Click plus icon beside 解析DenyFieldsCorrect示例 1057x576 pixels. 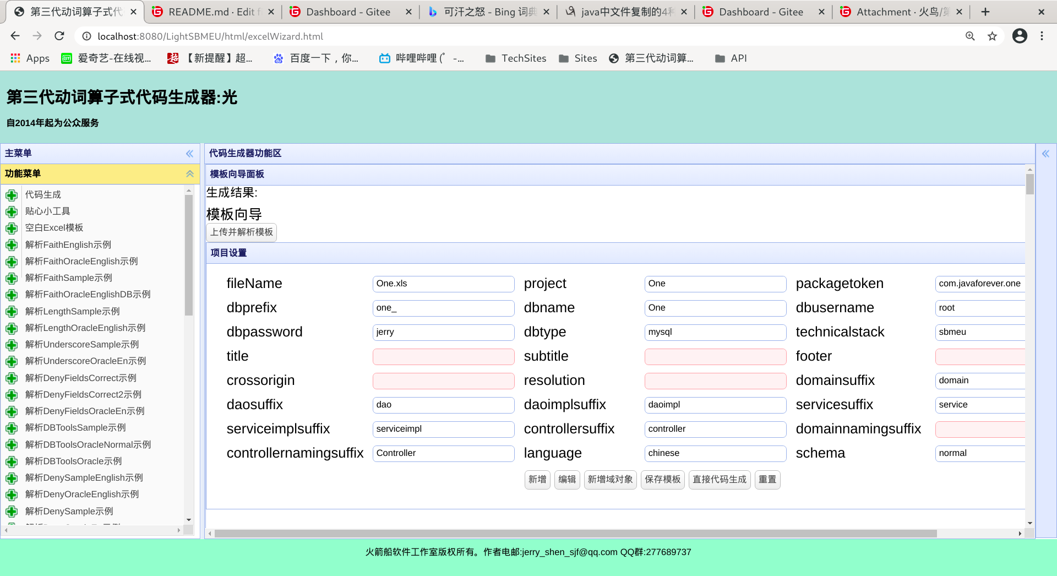click(12, 378)
